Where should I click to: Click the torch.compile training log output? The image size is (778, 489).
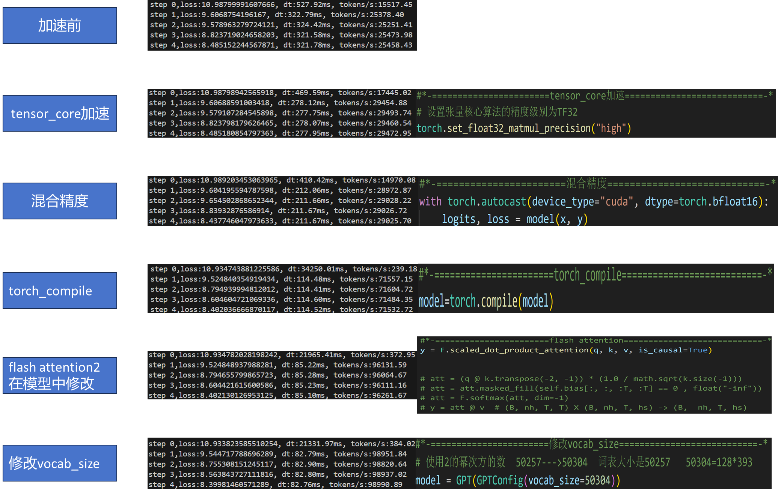point(283,289)
